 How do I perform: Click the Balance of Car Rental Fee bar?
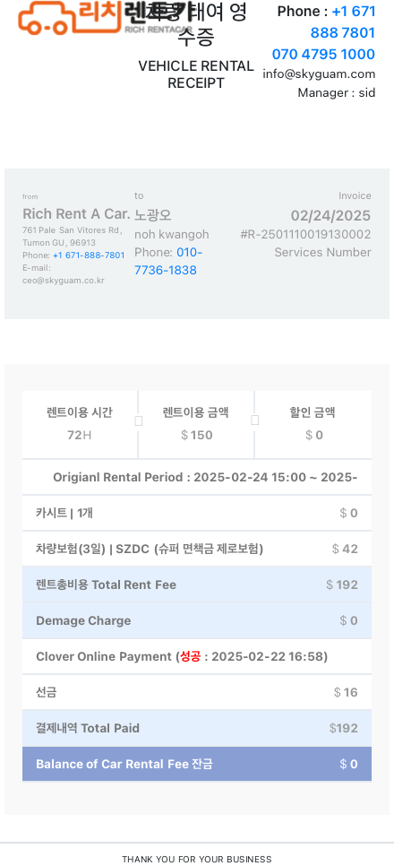(x=197, y=764)
